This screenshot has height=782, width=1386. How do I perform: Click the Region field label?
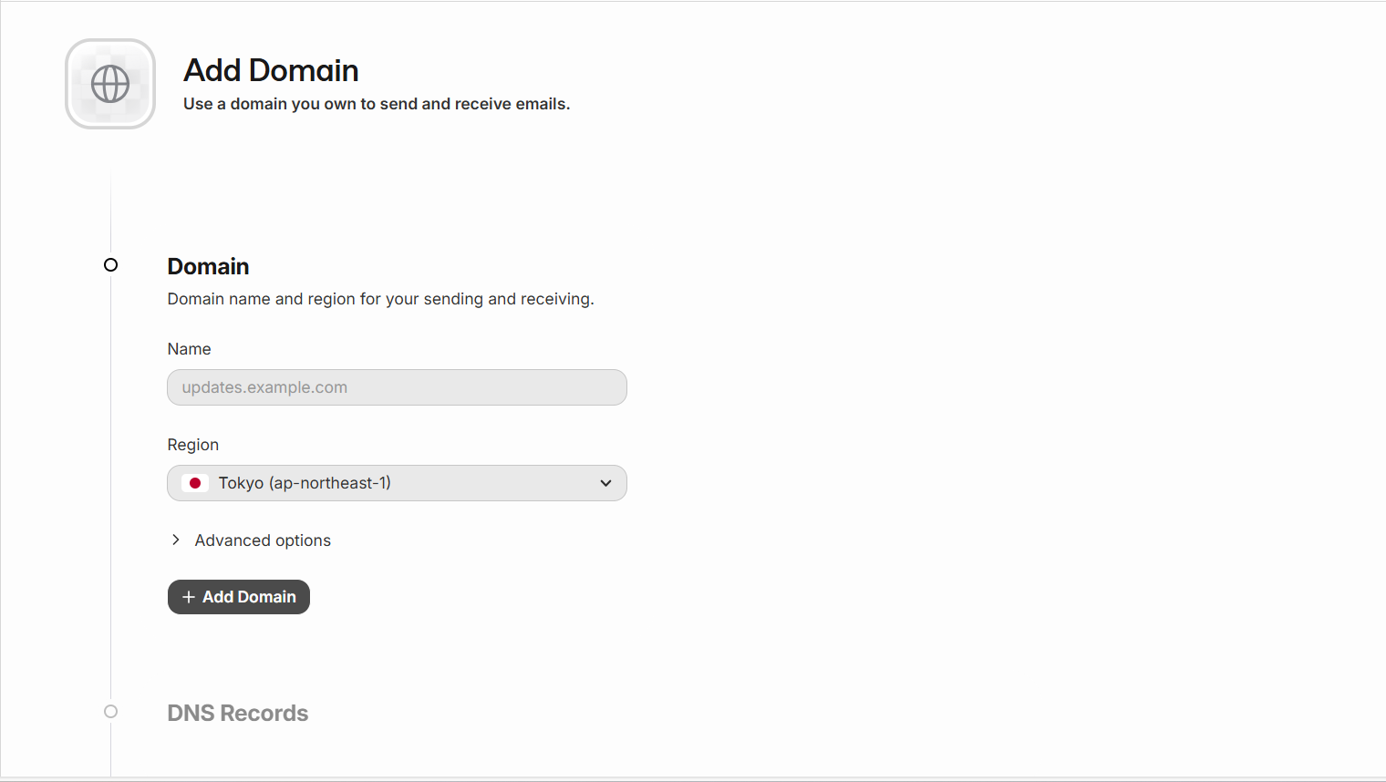click(193, 445)
